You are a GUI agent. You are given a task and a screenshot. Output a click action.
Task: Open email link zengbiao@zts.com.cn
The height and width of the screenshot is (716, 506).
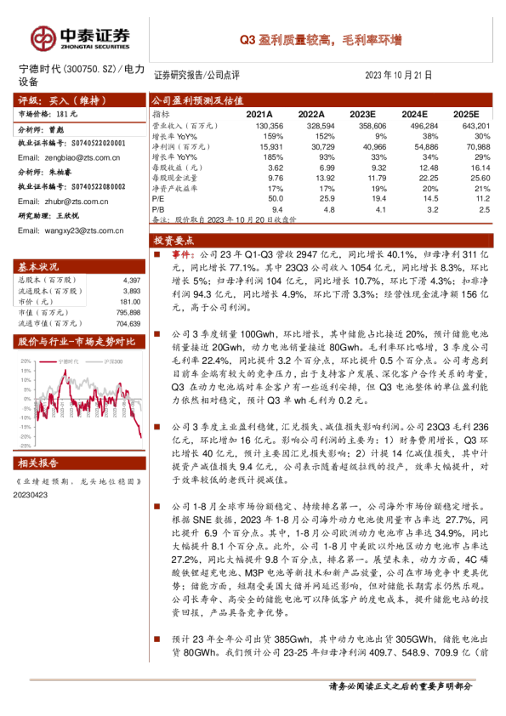click(x=82, y=158)
